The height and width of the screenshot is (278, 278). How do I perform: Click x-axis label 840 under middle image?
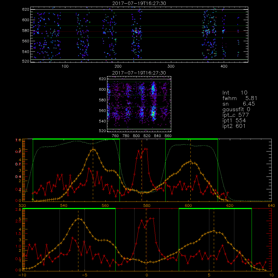(x=157, y=136)
